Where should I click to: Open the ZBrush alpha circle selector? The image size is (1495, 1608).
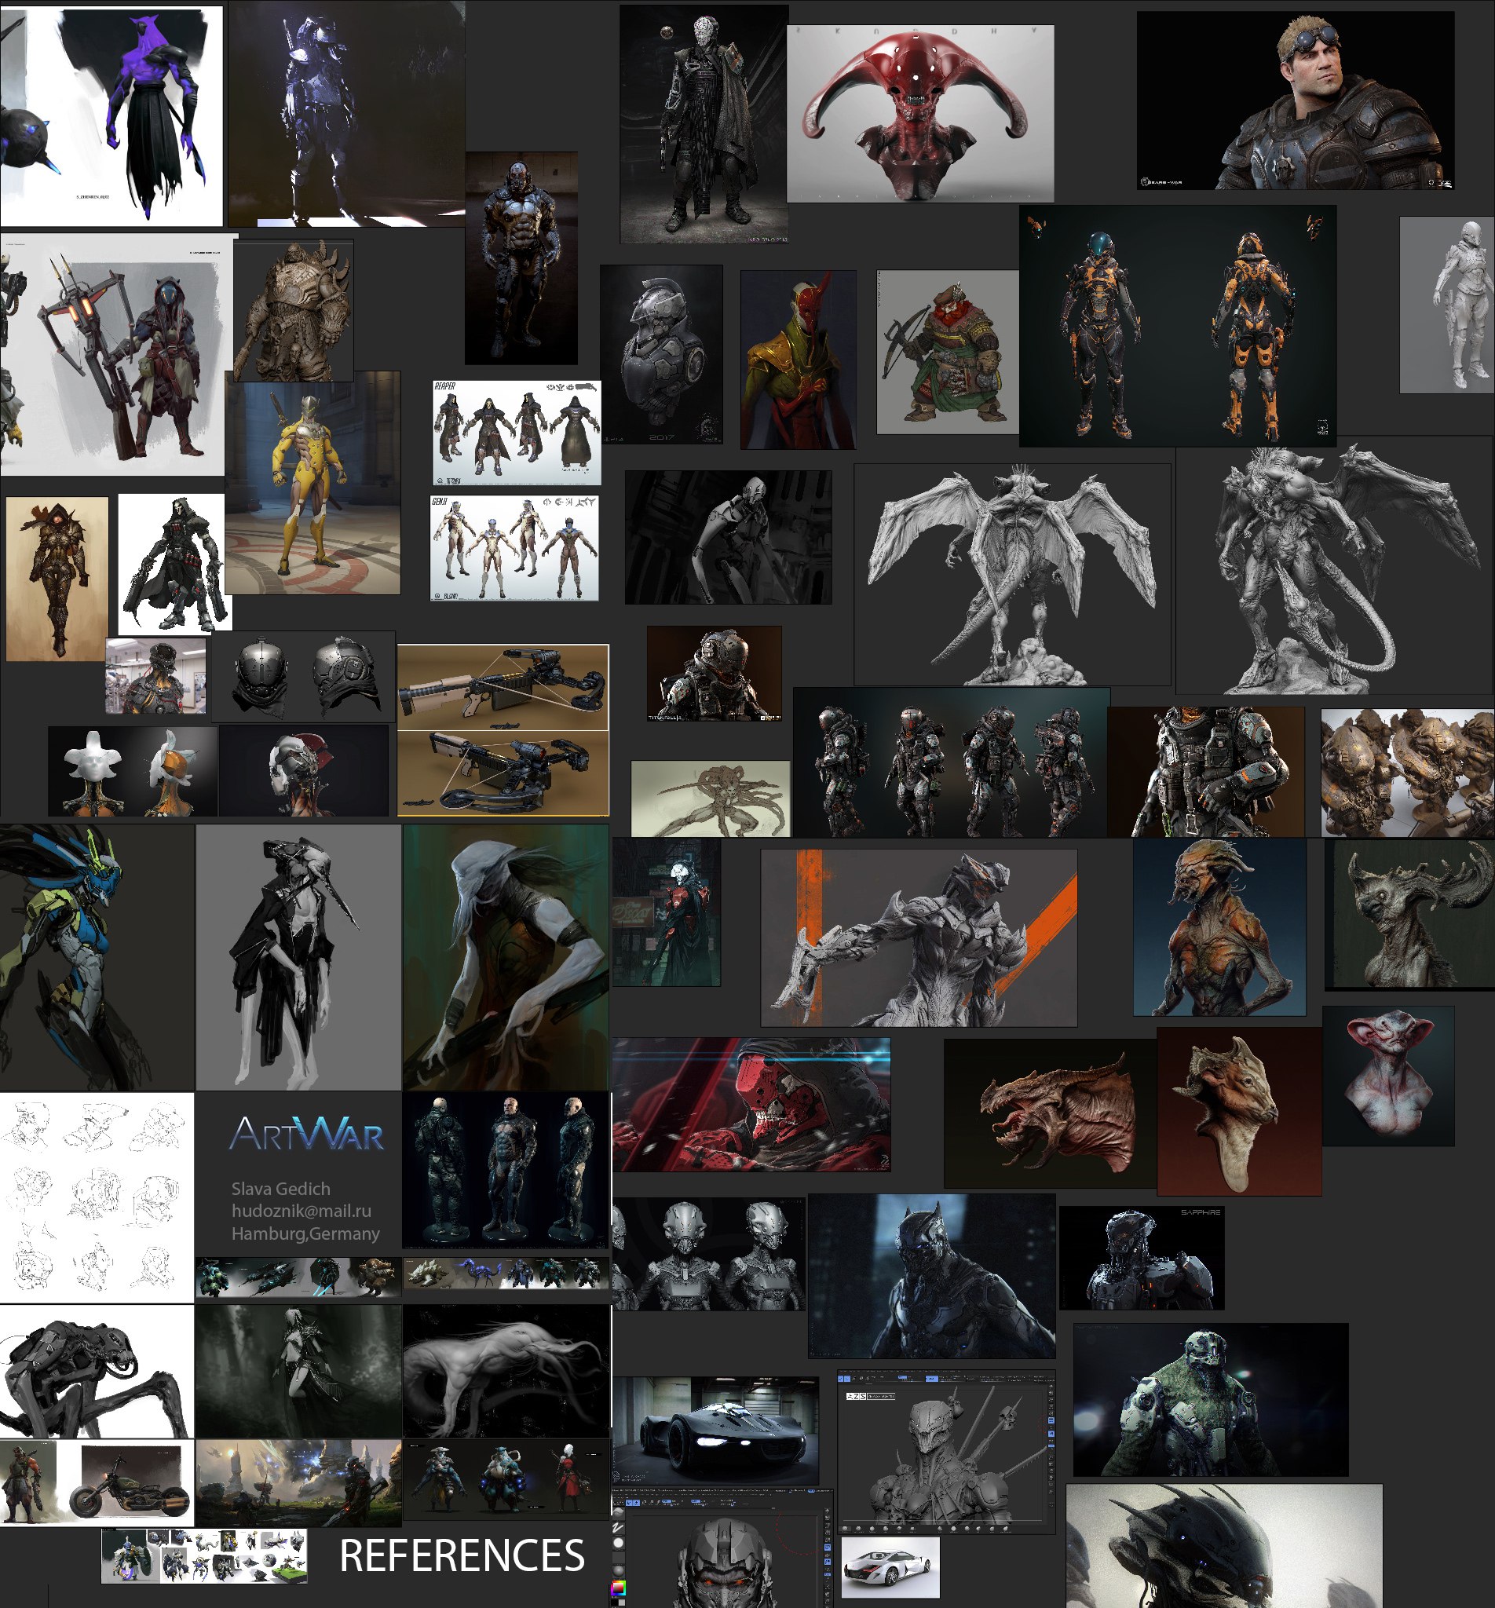tap(619, 1544)
